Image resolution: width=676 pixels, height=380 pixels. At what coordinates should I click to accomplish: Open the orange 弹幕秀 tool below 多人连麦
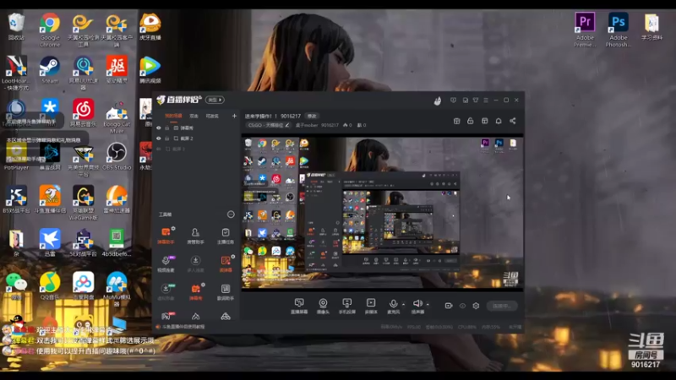[195, 292]
